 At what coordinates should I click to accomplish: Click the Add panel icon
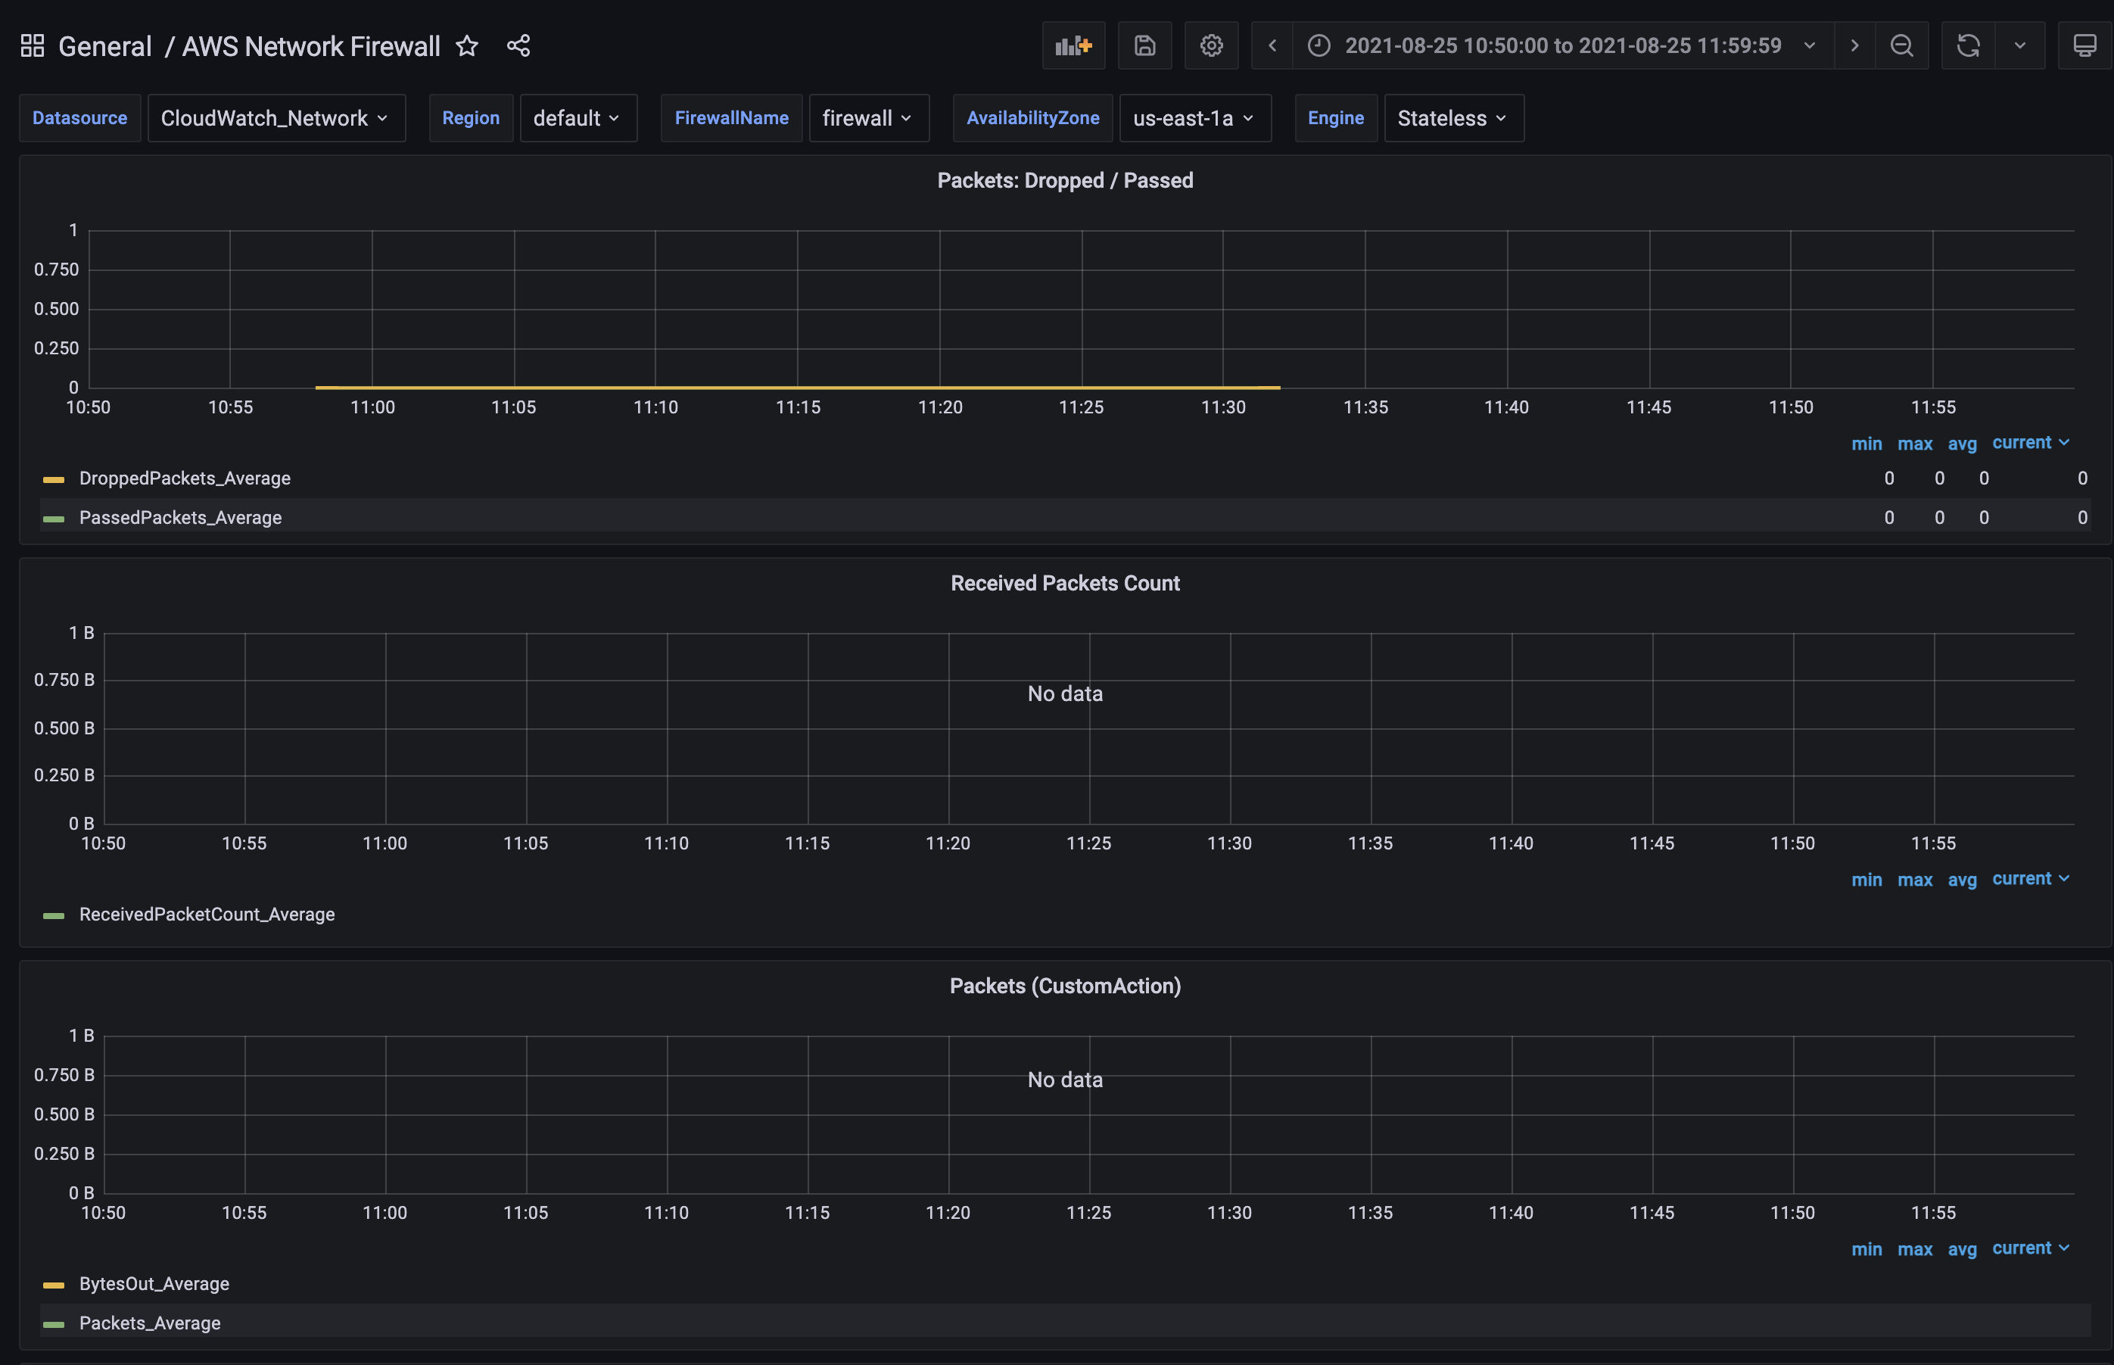(1073, 45)
